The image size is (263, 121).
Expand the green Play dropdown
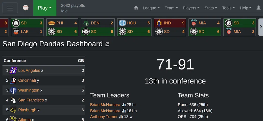[x=45, y=8]
